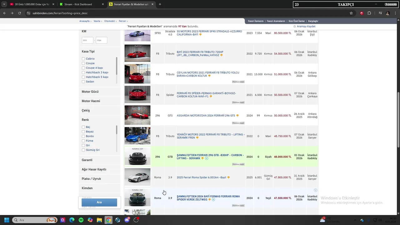
Task: Open the CEYLAN MOTORS 2021 F8 Tributo listing
Action: (x=208, y=74)
